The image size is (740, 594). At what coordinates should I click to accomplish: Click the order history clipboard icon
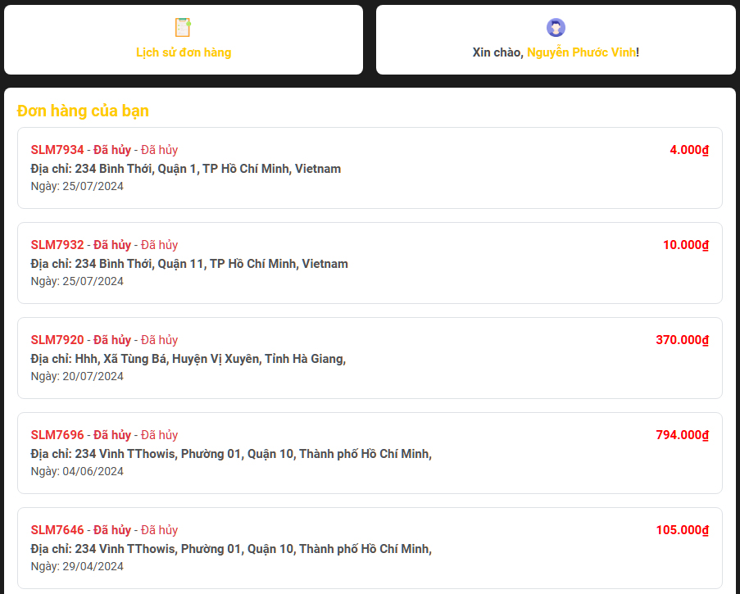[183, 27]
